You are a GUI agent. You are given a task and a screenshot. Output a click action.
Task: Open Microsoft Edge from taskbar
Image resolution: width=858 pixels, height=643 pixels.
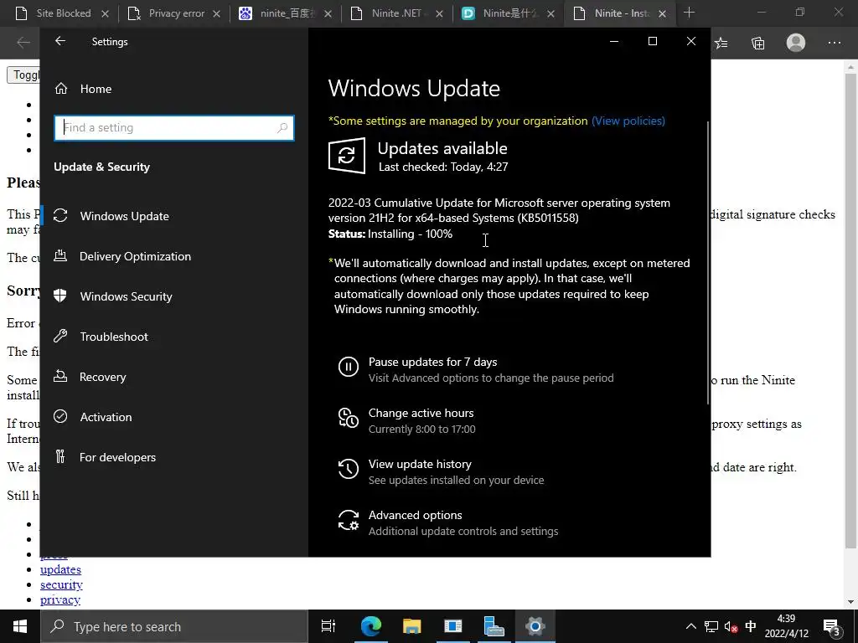point(370,626)
